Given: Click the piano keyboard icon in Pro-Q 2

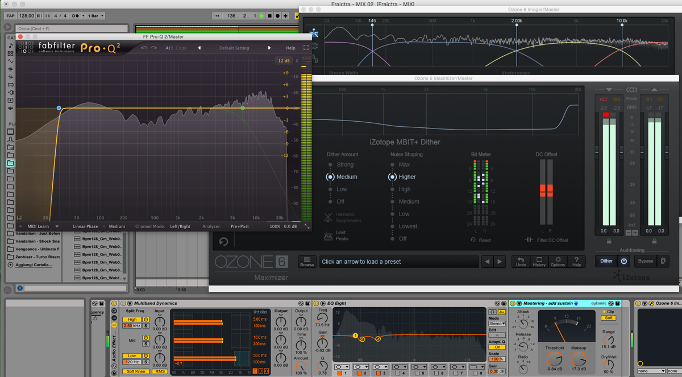Looking at the screenshot, I should 19,217.
